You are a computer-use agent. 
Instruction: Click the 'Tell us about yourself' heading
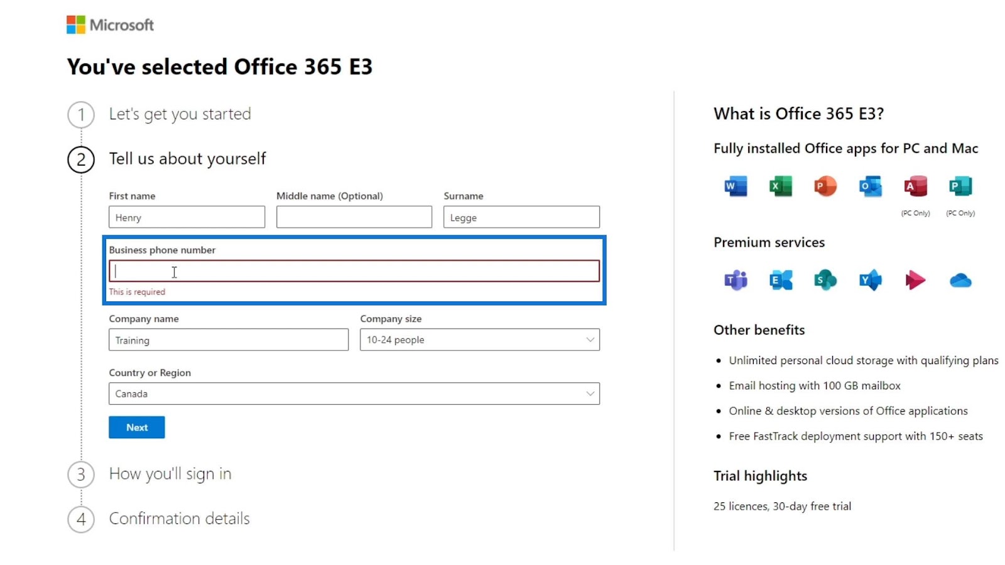coord(188,159)
